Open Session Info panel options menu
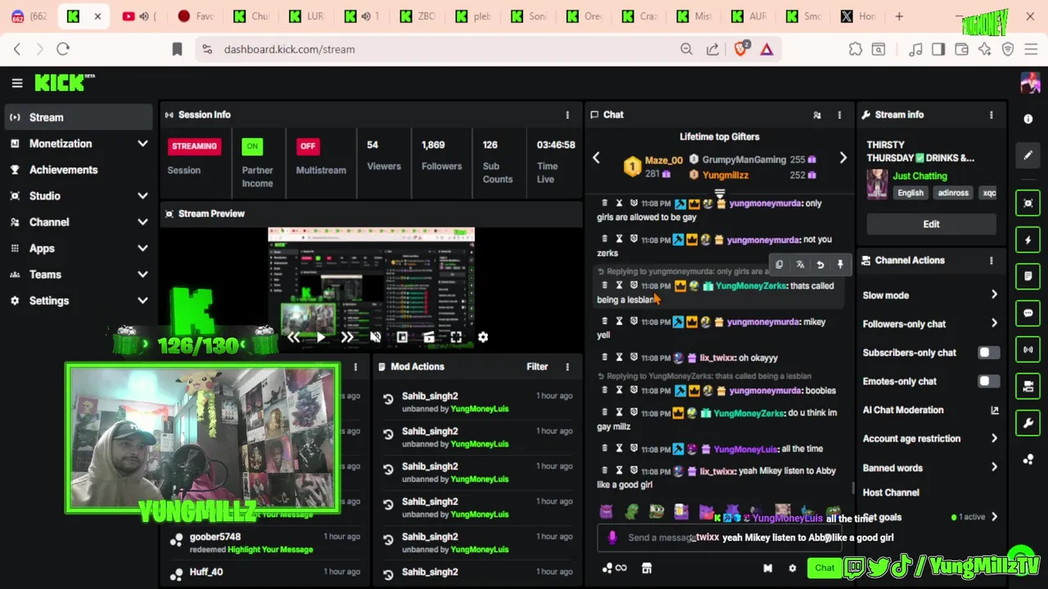The height and width of the screenshot is (589, 1048). click(567, 115)
